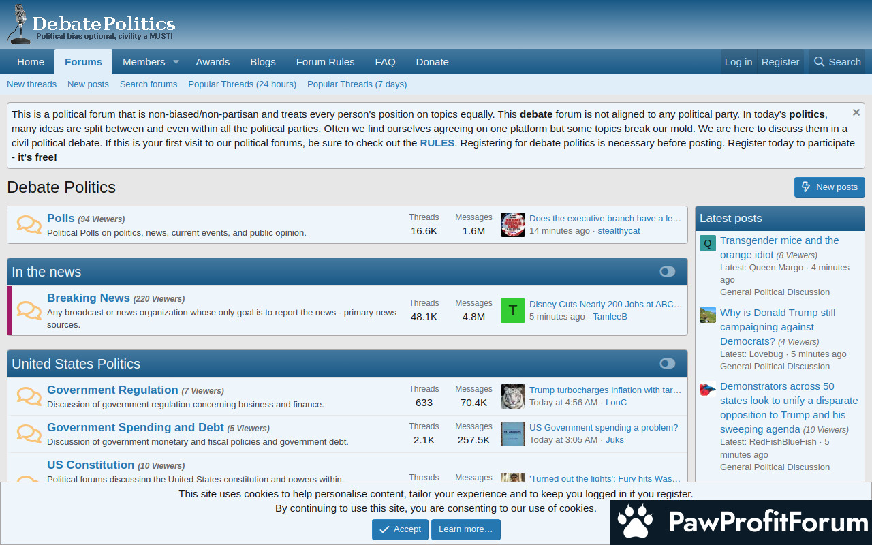The width and height of the screenshot is (872, 545).
Task: Open the Donate tab
Action: [433, 62]
